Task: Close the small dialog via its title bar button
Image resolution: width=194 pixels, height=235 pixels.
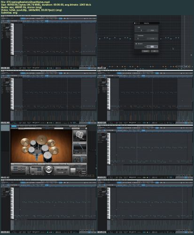Action: [x=134, y=23]
